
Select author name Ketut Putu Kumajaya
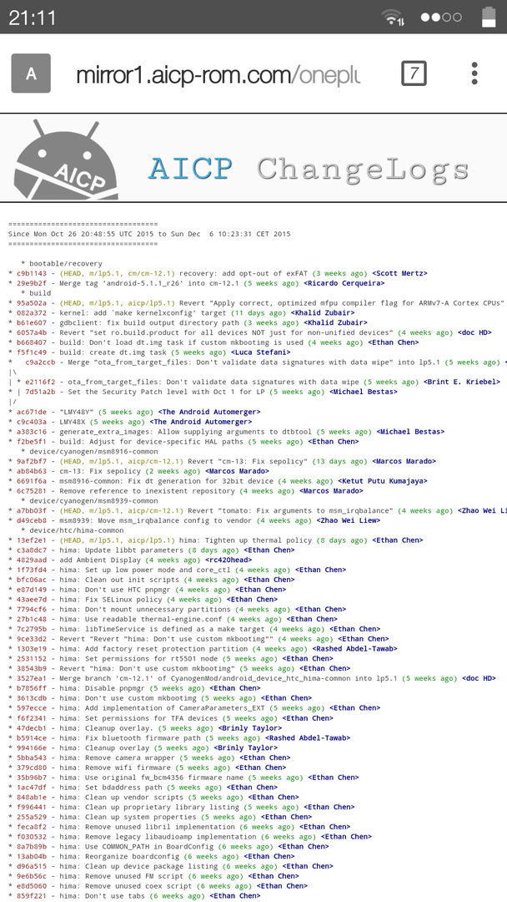(x=384, y=481)
